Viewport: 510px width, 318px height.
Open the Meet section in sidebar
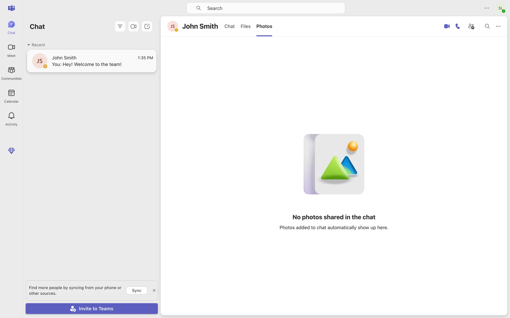[11, 50]
